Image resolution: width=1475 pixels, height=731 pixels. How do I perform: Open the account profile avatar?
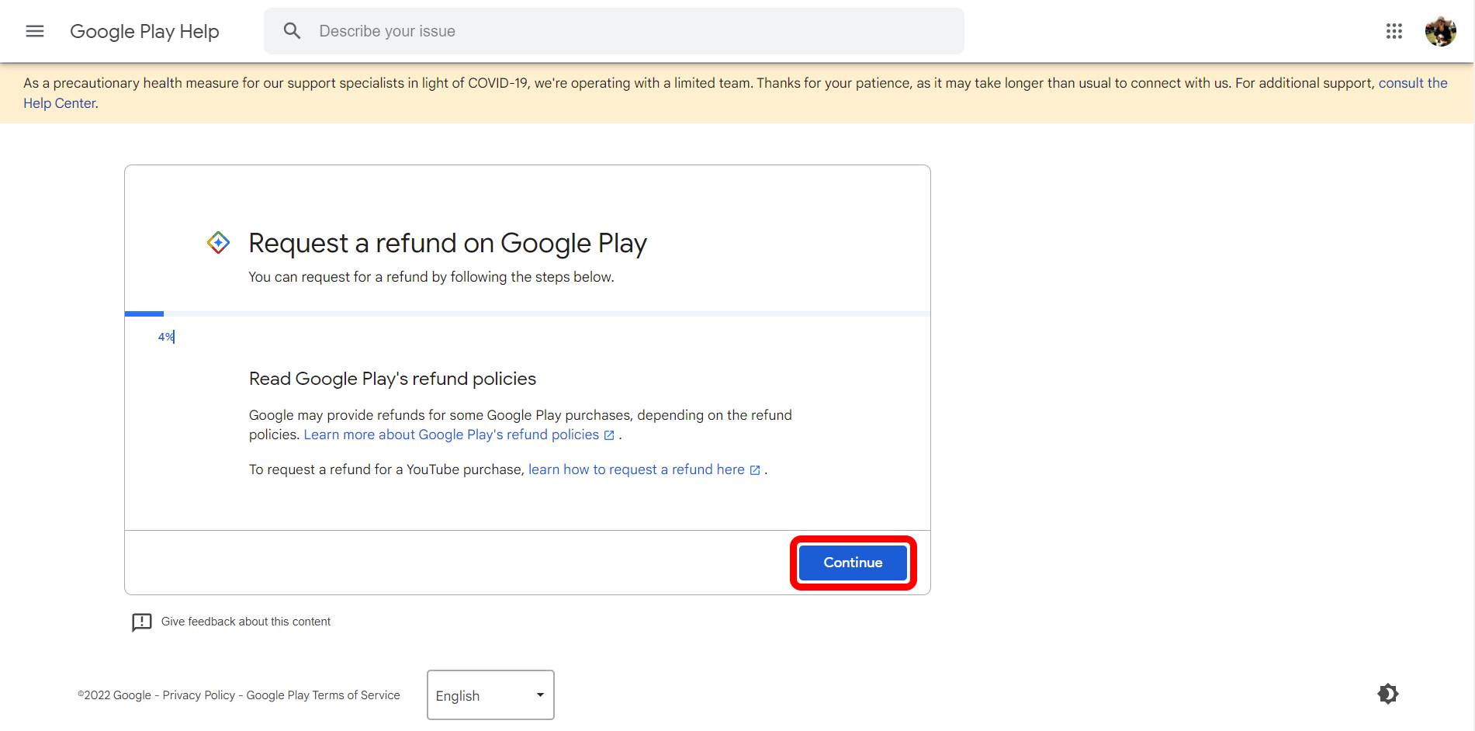(x=1440, y=31)
